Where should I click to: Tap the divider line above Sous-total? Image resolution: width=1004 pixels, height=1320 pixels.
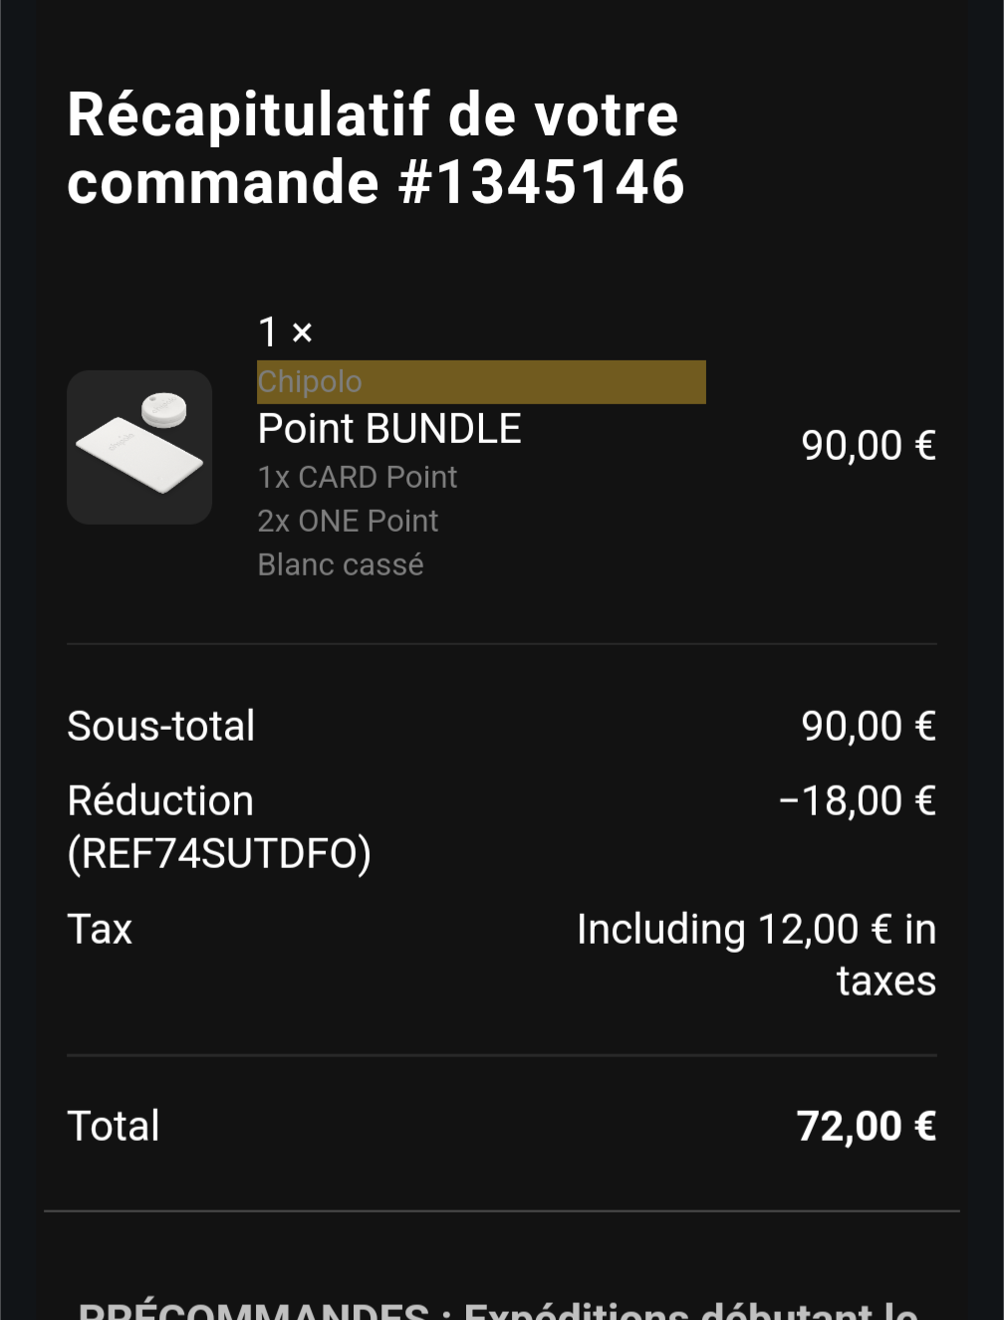502,644
